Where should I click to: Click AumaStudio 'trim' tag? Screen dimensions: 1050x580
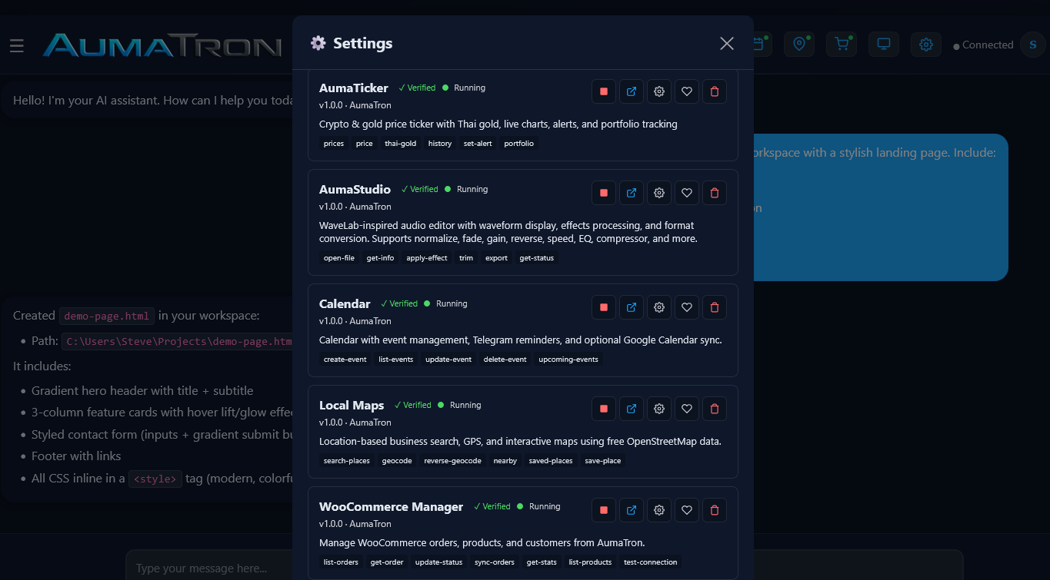pos(466,258)
